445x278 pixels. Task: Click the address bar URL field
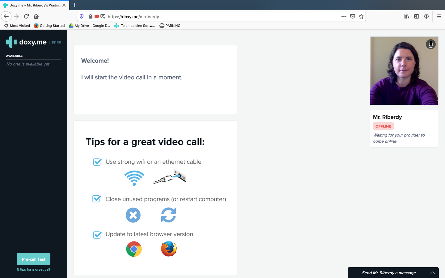coord(216,17)
